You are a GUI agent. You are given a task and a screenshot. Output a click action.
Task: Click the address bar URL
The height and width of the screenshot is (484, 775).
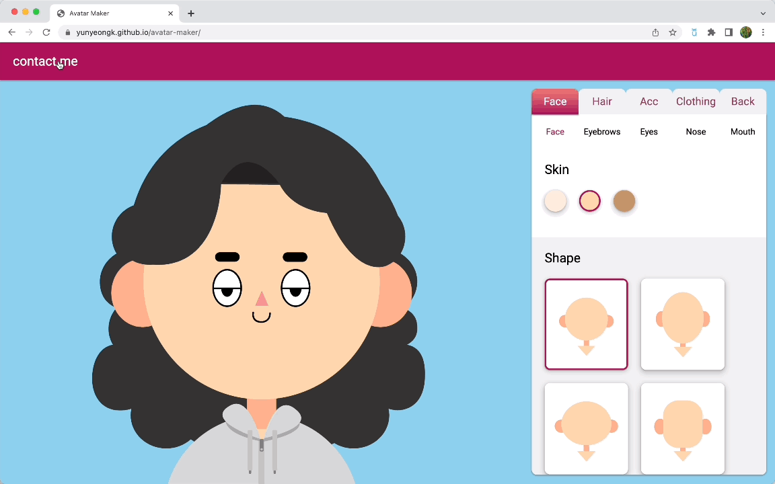coord(139,32)
